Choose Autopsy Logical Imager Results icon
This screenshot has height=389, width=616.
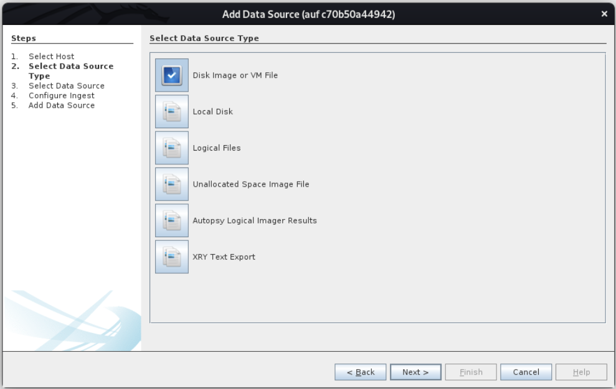[x=171, y=220]
